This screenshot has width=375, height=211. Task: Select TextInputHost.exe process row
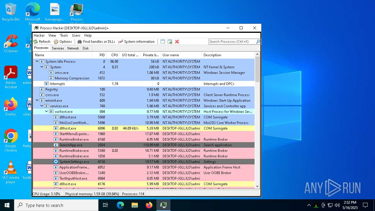click(x=144, y=178)
